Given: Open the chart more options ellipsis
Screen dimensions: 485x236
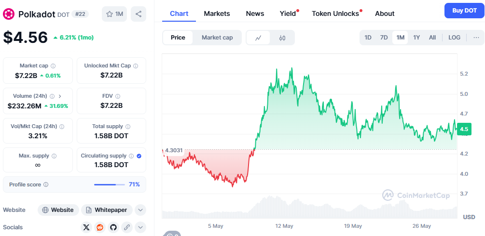Looking at the screenshot, I should pos(476,38).
